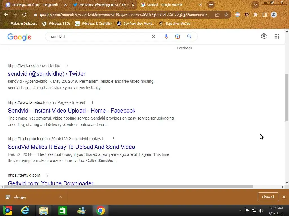Select the sendvid Google Search tab
The image size is (289, 216).
click(x=165, y=5)
